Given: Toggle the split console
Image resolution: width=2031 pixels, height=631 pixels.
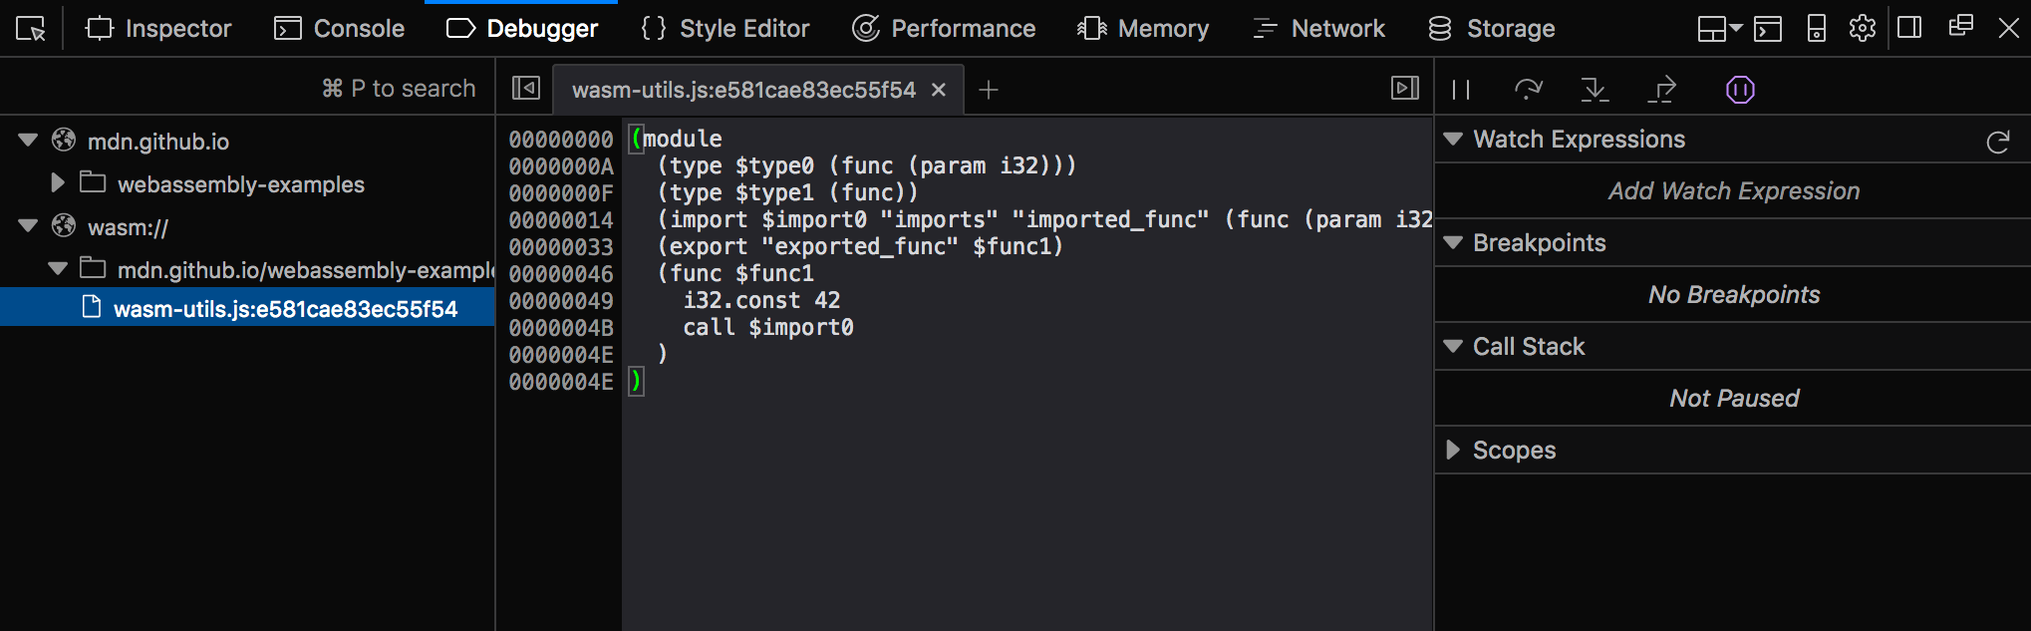Looking at the screenshot, I should pyautogui.click(x=1768, y=28).
